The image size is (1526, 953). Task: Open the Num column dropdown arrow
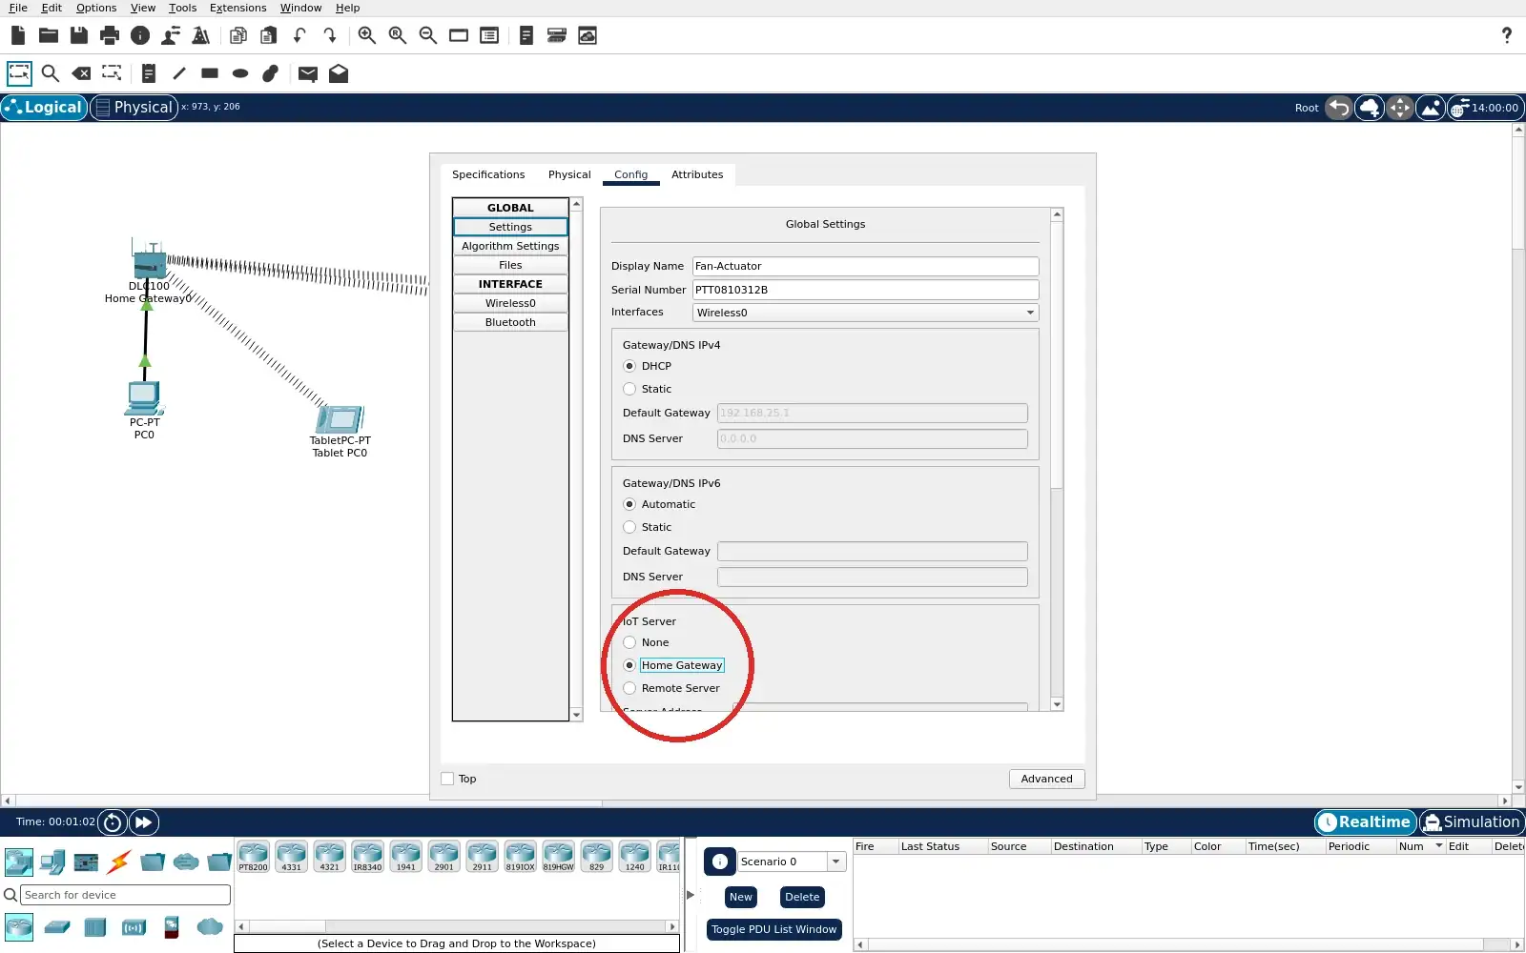[1438, 846]
